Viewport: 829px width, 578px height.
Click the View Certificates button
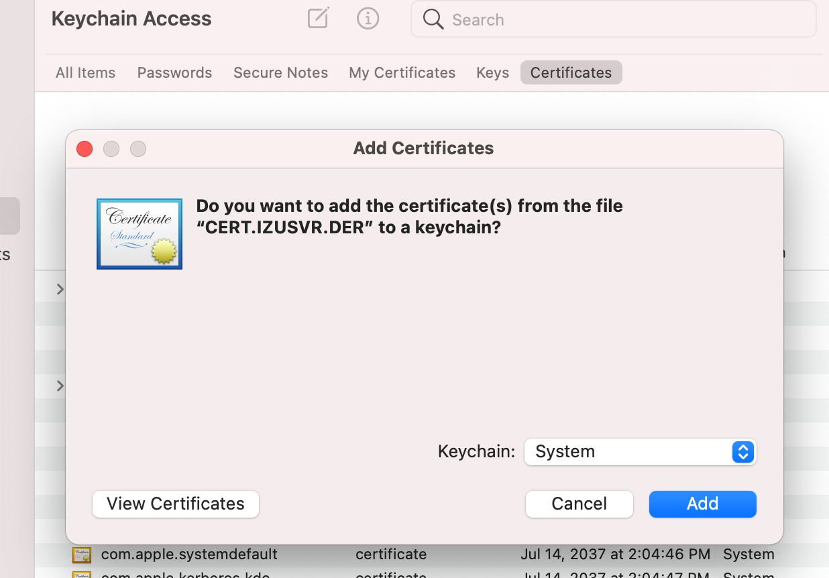pos(176,504)
